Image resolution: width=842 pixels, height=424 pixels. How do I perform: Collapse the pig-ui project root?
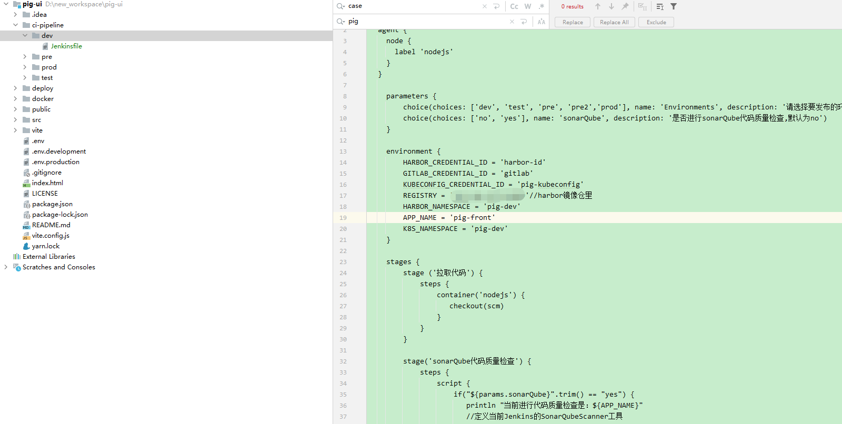[x=6, y=4]
